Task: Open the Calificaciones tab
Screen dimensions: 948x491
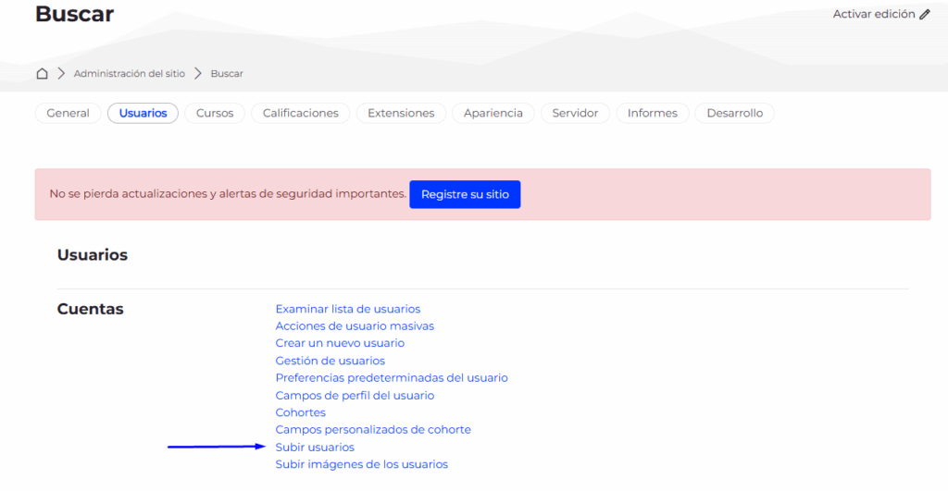Action: click(x=300, y=113)
